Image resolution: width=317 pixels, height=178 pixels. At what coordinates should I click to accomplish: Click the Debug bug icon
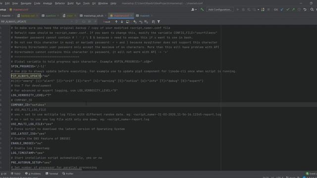243,9
